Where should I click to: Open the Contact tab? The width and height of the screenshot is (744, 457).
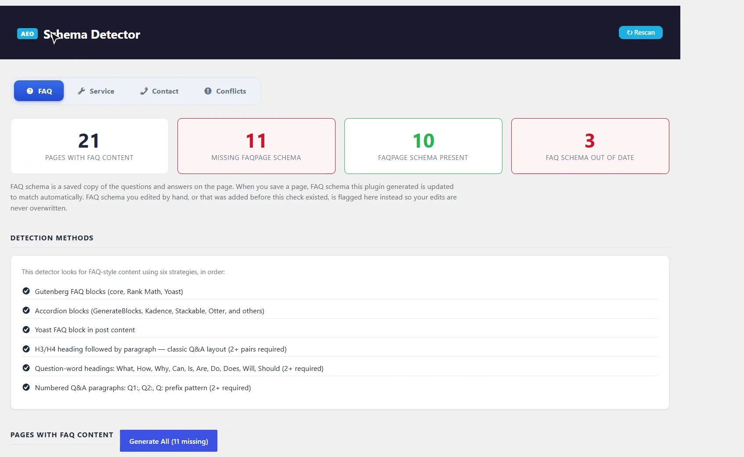pyautogui.click(x=159, y=91)
